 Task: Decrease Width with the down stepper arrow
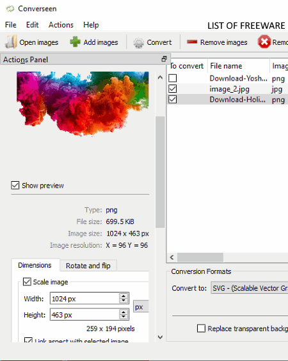[124, 301]
